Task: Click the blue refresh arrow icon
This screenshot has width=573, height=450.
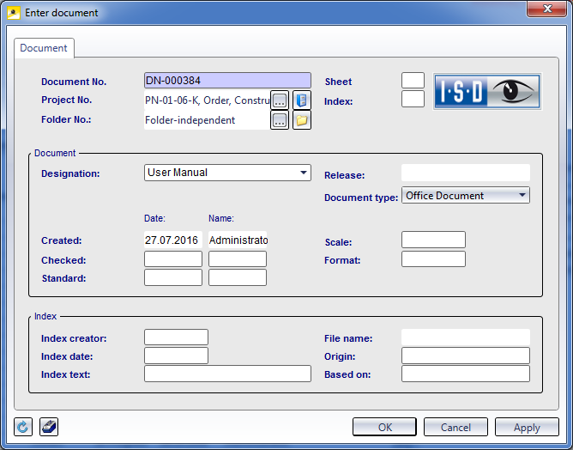Action: click(23, 427)
